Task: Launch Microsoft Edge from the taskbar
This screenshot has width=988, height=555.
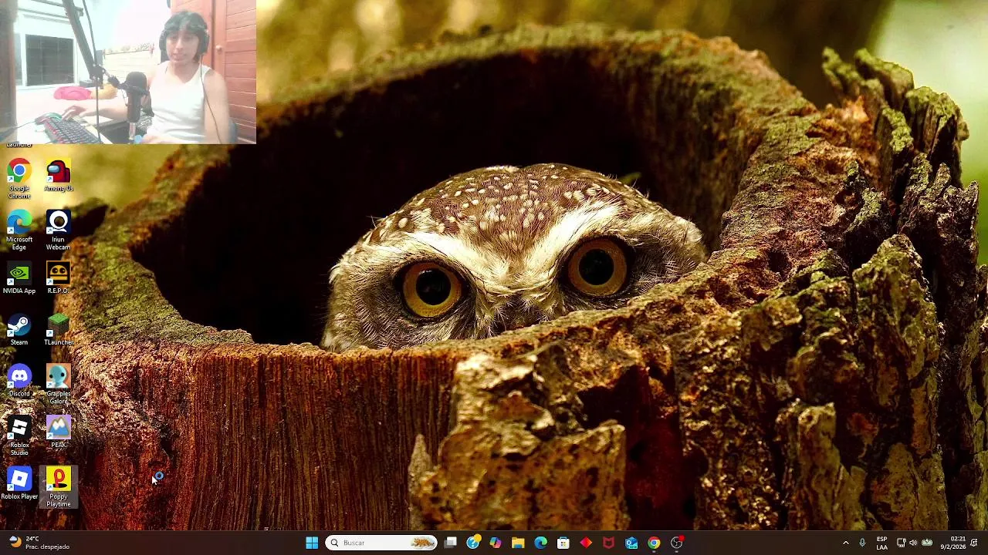Action: [x=540, y=543]
